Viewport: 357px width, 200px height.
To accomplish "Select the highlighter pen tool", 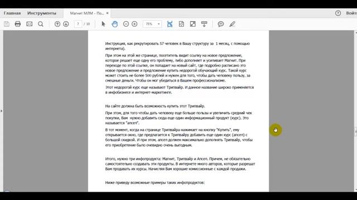I will [x=232, y=24].
